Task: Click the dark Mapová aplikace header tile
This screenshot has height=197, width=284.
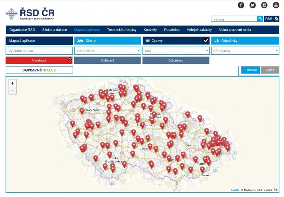Action: pyautogui.click(x=39, y=40)
